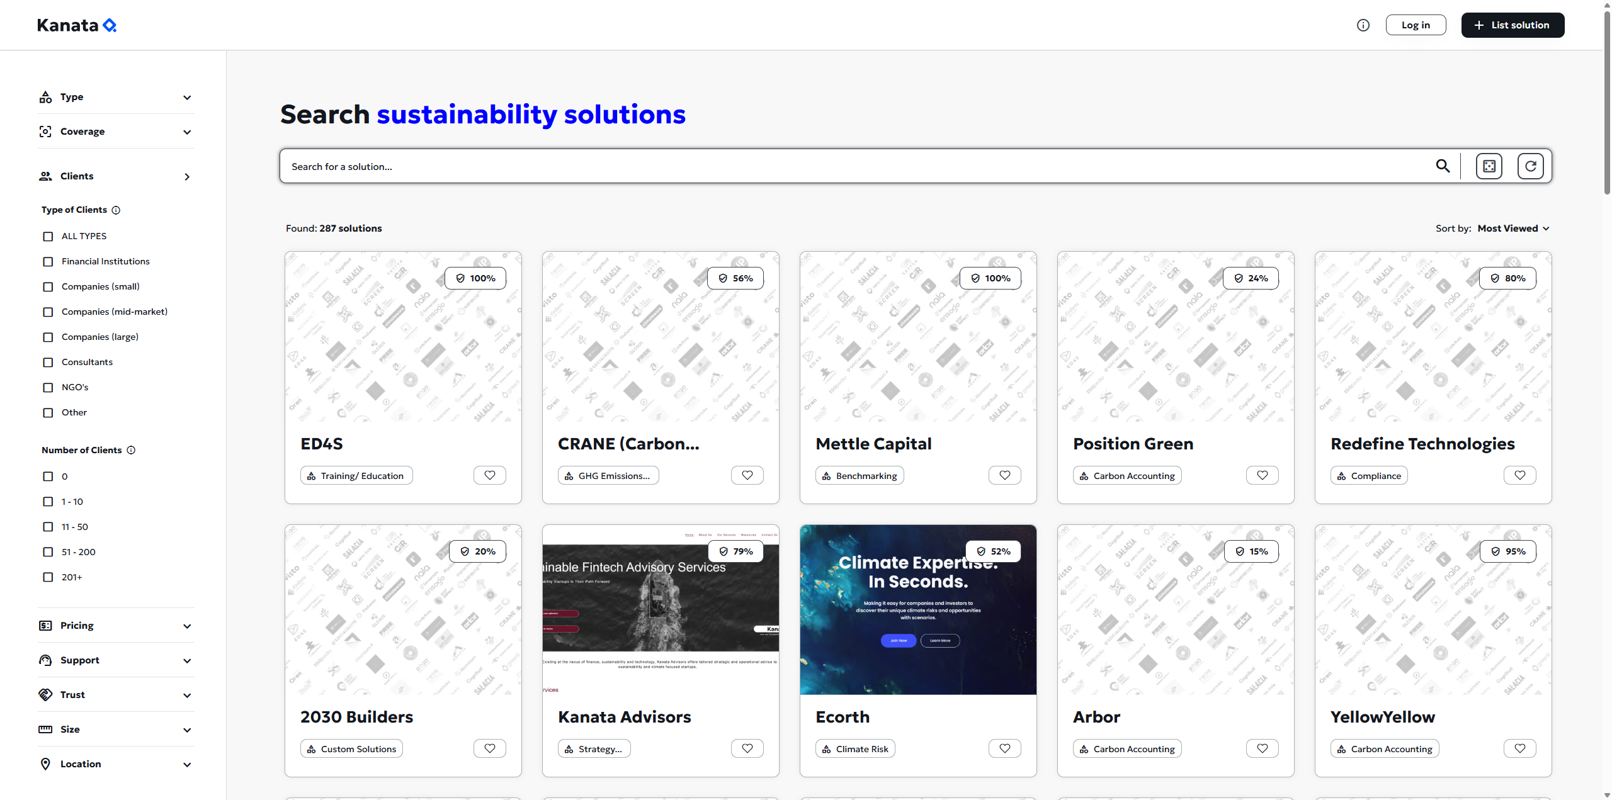Click the 24% trust badge on Position Green
The image size is (1612, 800).
(1251, 278)
